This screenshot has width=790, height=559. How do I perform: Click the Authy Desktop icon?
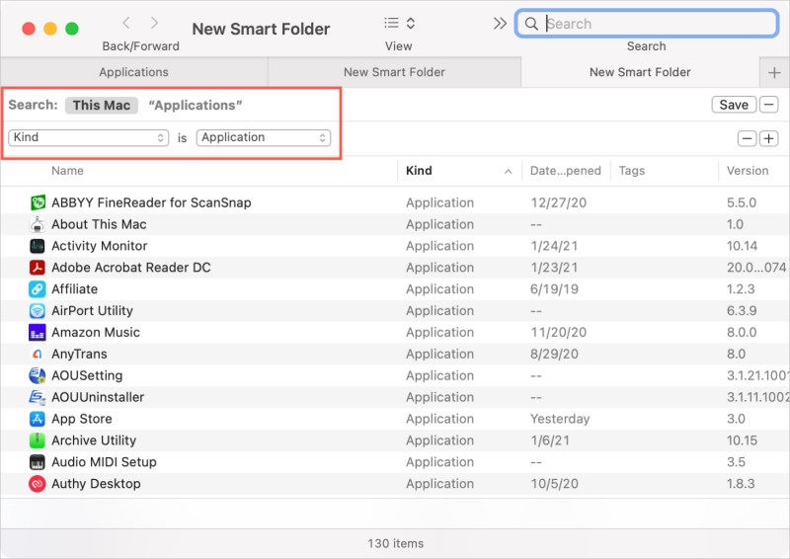pyautogui.click(x=38, y=484)
